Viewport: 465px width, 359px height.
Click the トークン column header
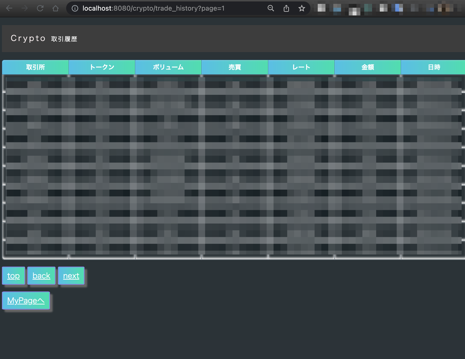coord(102,67)
